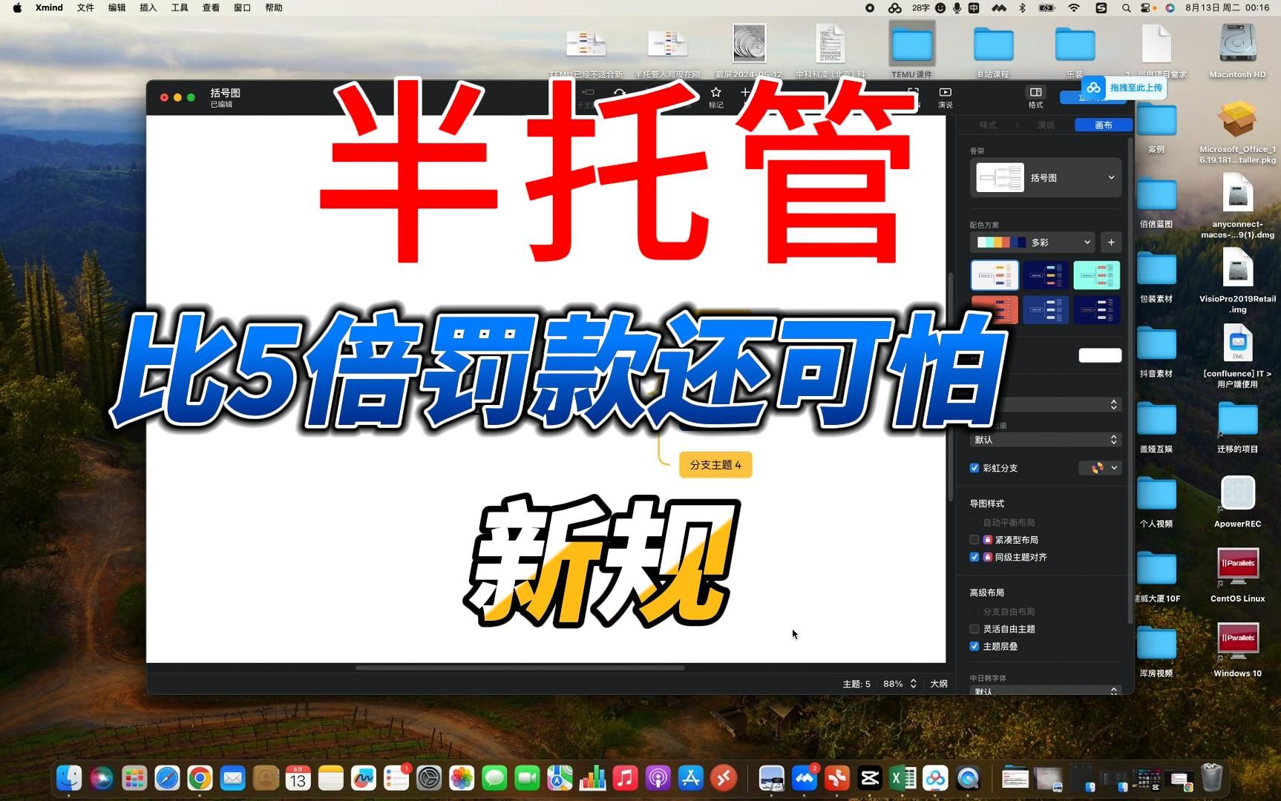Select the mint green theme thumbnail
Image resolution: width=1281 pixels, height=801 pixels.
pyautogui.click(x=1096, y=275)
